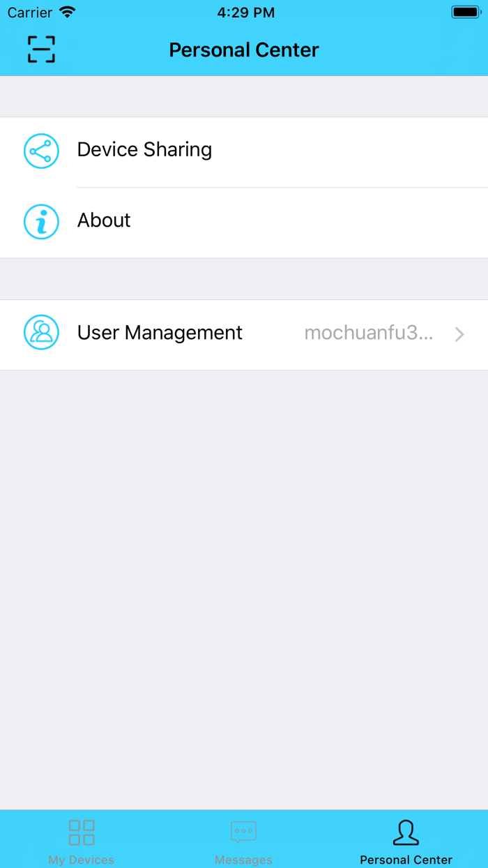488x868 pixels.
Task: Tap the Device Sharing share icon
Action: tap(41, 151)
